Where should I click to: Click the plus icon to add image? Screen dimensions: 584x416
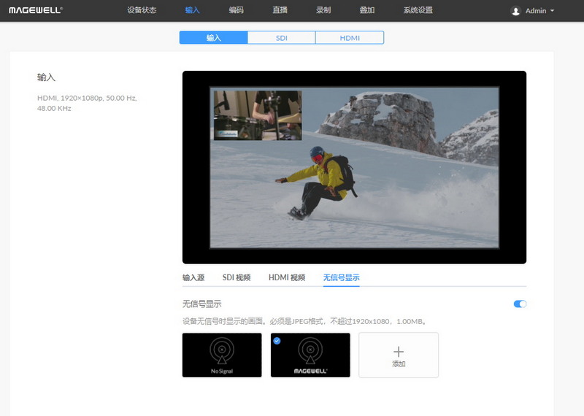[399, 355]
